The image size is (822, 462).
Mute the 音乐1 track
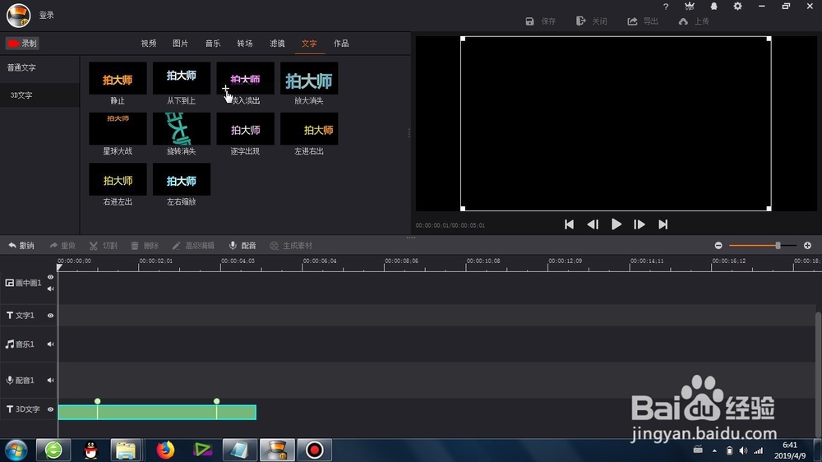tap(50, 344)
